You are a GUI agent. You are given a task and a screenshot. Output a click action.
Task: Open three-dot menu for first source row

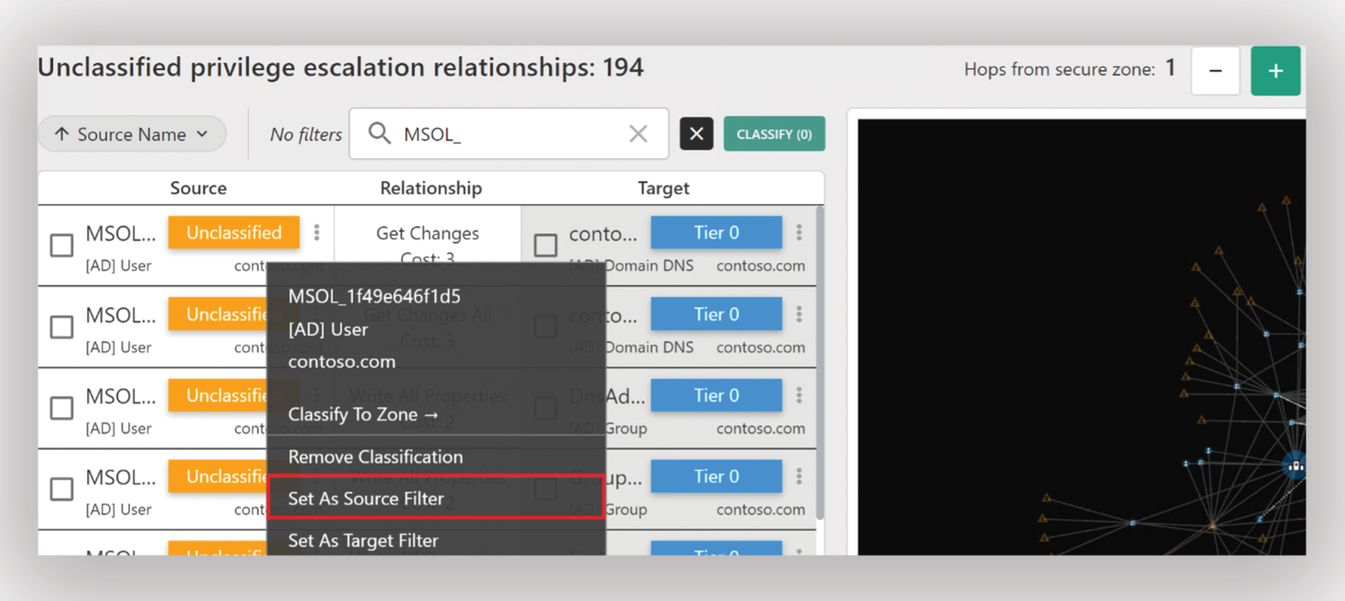click(317, 232)
